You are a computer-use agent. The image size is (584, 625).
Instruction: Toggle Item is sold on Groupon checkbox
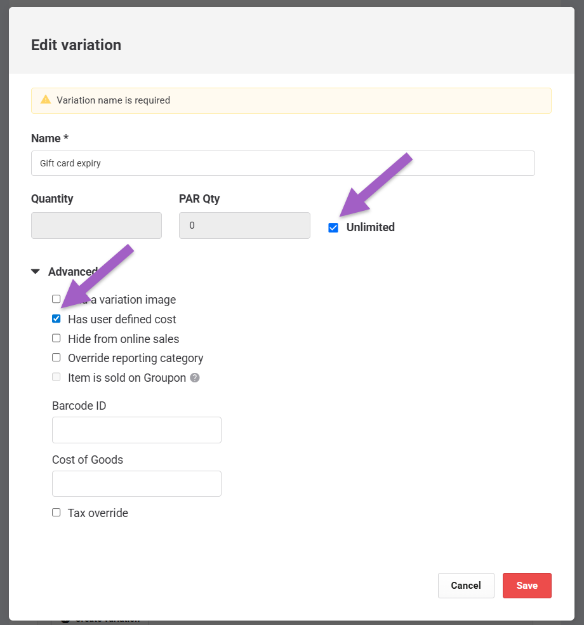point(56,377)
